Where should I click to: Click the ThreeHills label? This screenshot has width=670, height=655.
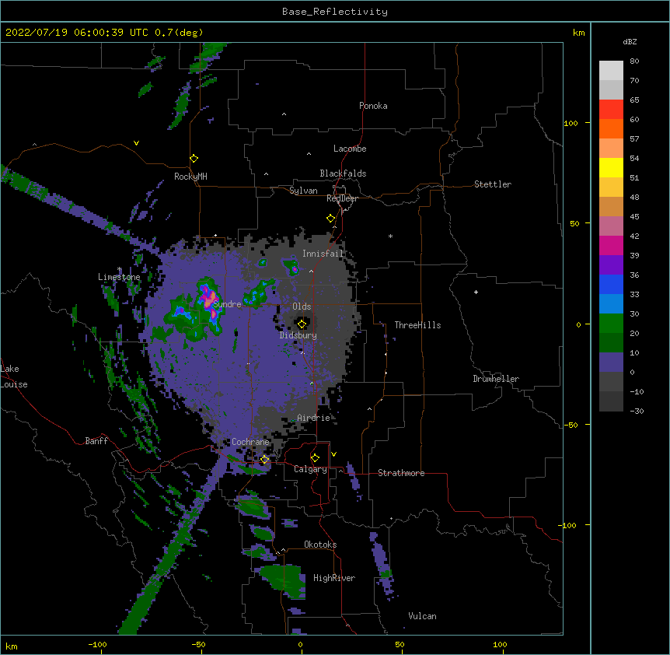pos(417,325)
